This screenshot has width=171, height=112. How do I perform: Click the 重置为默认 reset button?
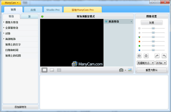(x=152, y=70)
